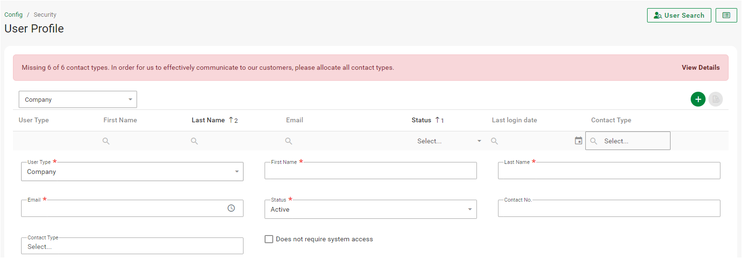Click the Last Name sort arrow
The image size is (742, 258).
coord(231,120)
